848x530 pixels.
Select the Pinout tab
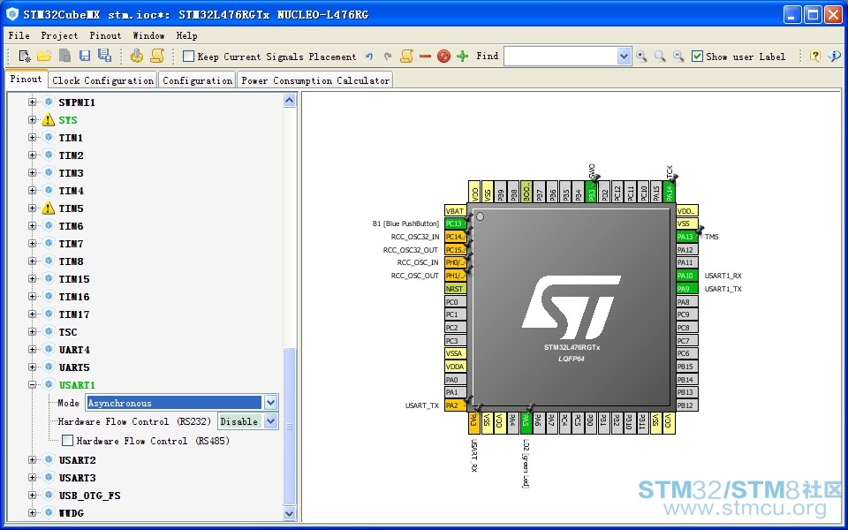tap(26, 79)
